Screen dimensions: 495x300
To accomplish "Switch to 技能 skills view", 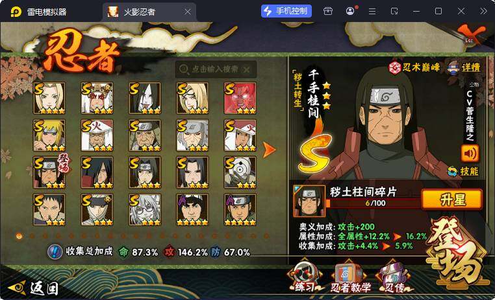I will point(463,171).
